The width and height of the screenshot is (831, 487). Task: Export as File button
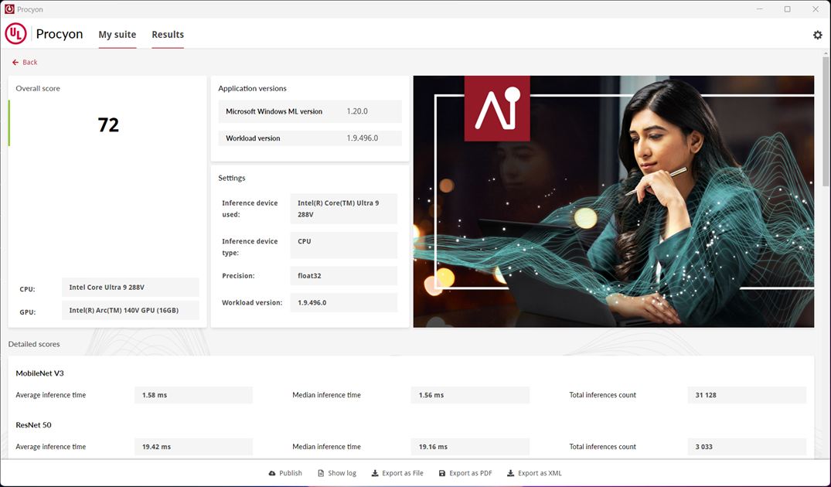[397, 473]
